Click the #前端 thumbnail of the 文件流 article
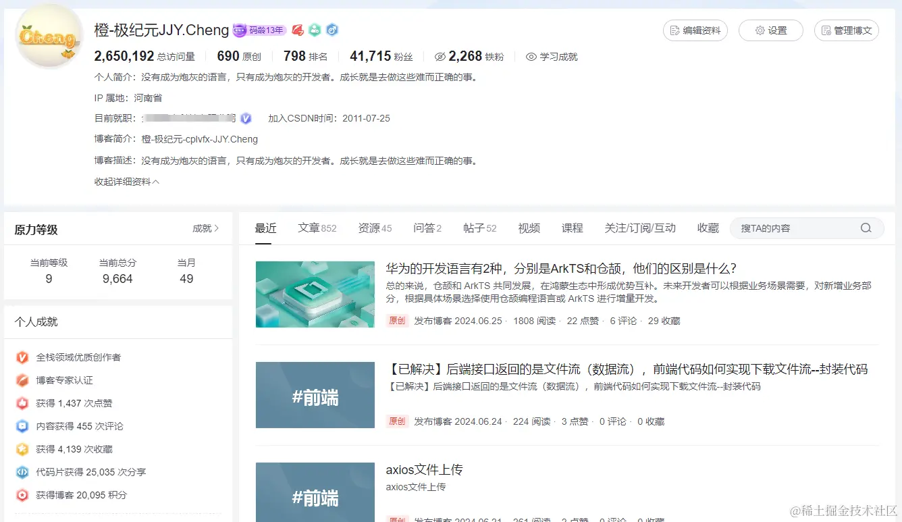The image size is (902, 522). coord(315,395)
